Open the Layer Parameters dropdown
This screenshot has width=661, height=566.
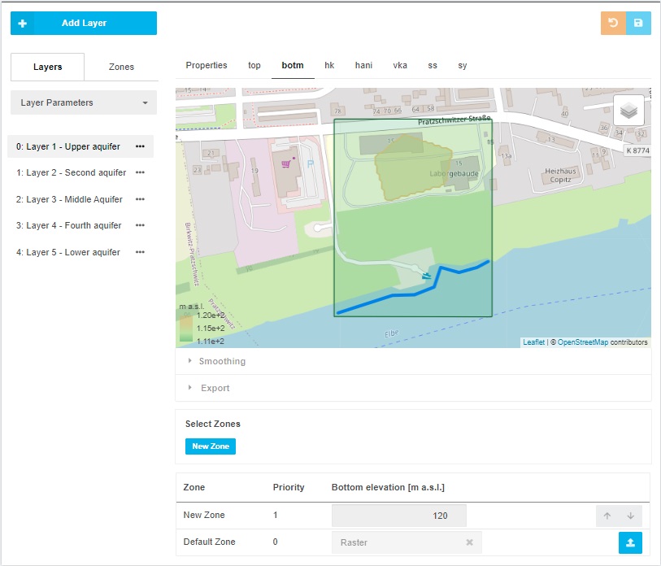pos(84,102)
